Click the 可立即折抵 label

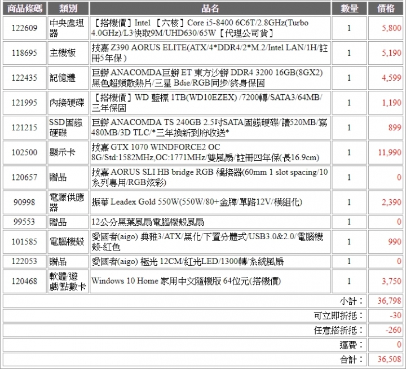point(338,315)
